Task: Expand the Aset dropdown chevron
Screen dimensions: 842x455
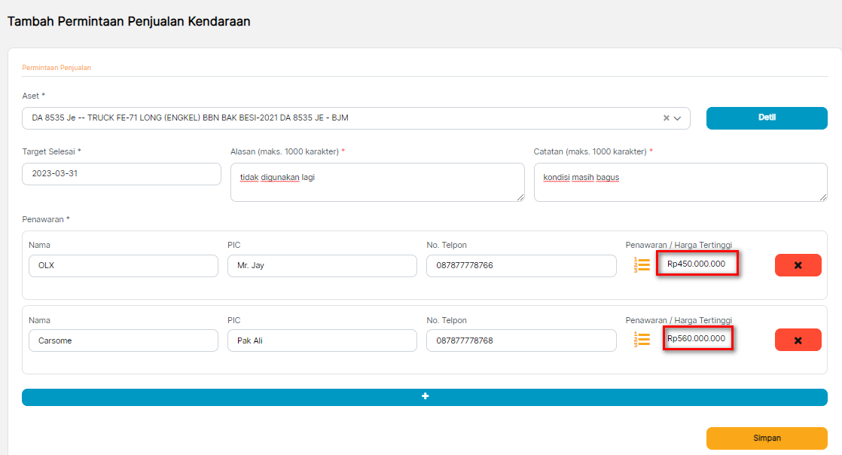Action: pos(677,118)
